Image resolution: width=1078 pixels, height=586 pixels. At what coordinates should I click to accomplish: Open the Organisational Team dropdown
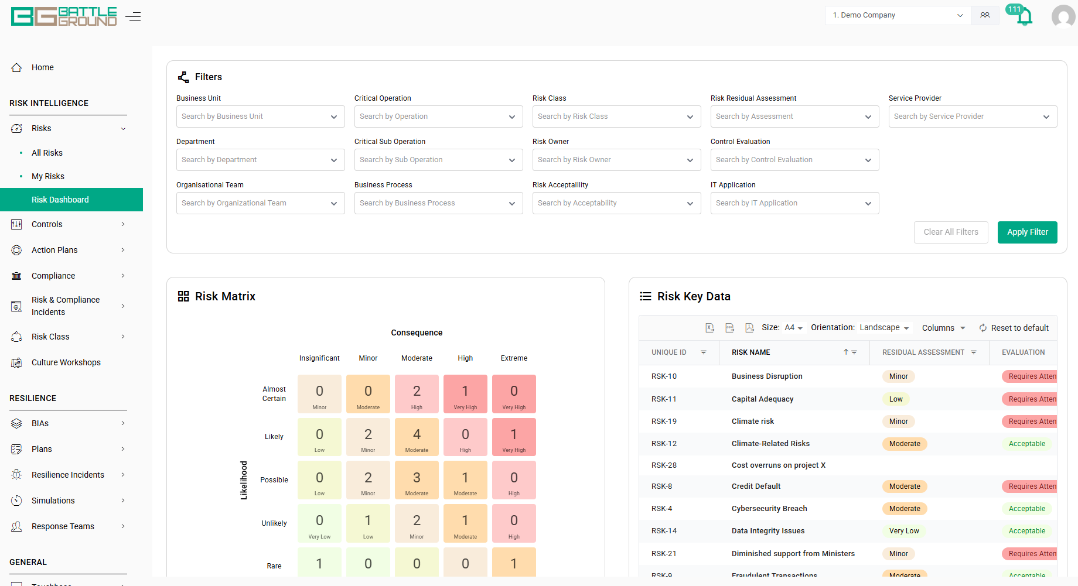[x=261, y=203]
